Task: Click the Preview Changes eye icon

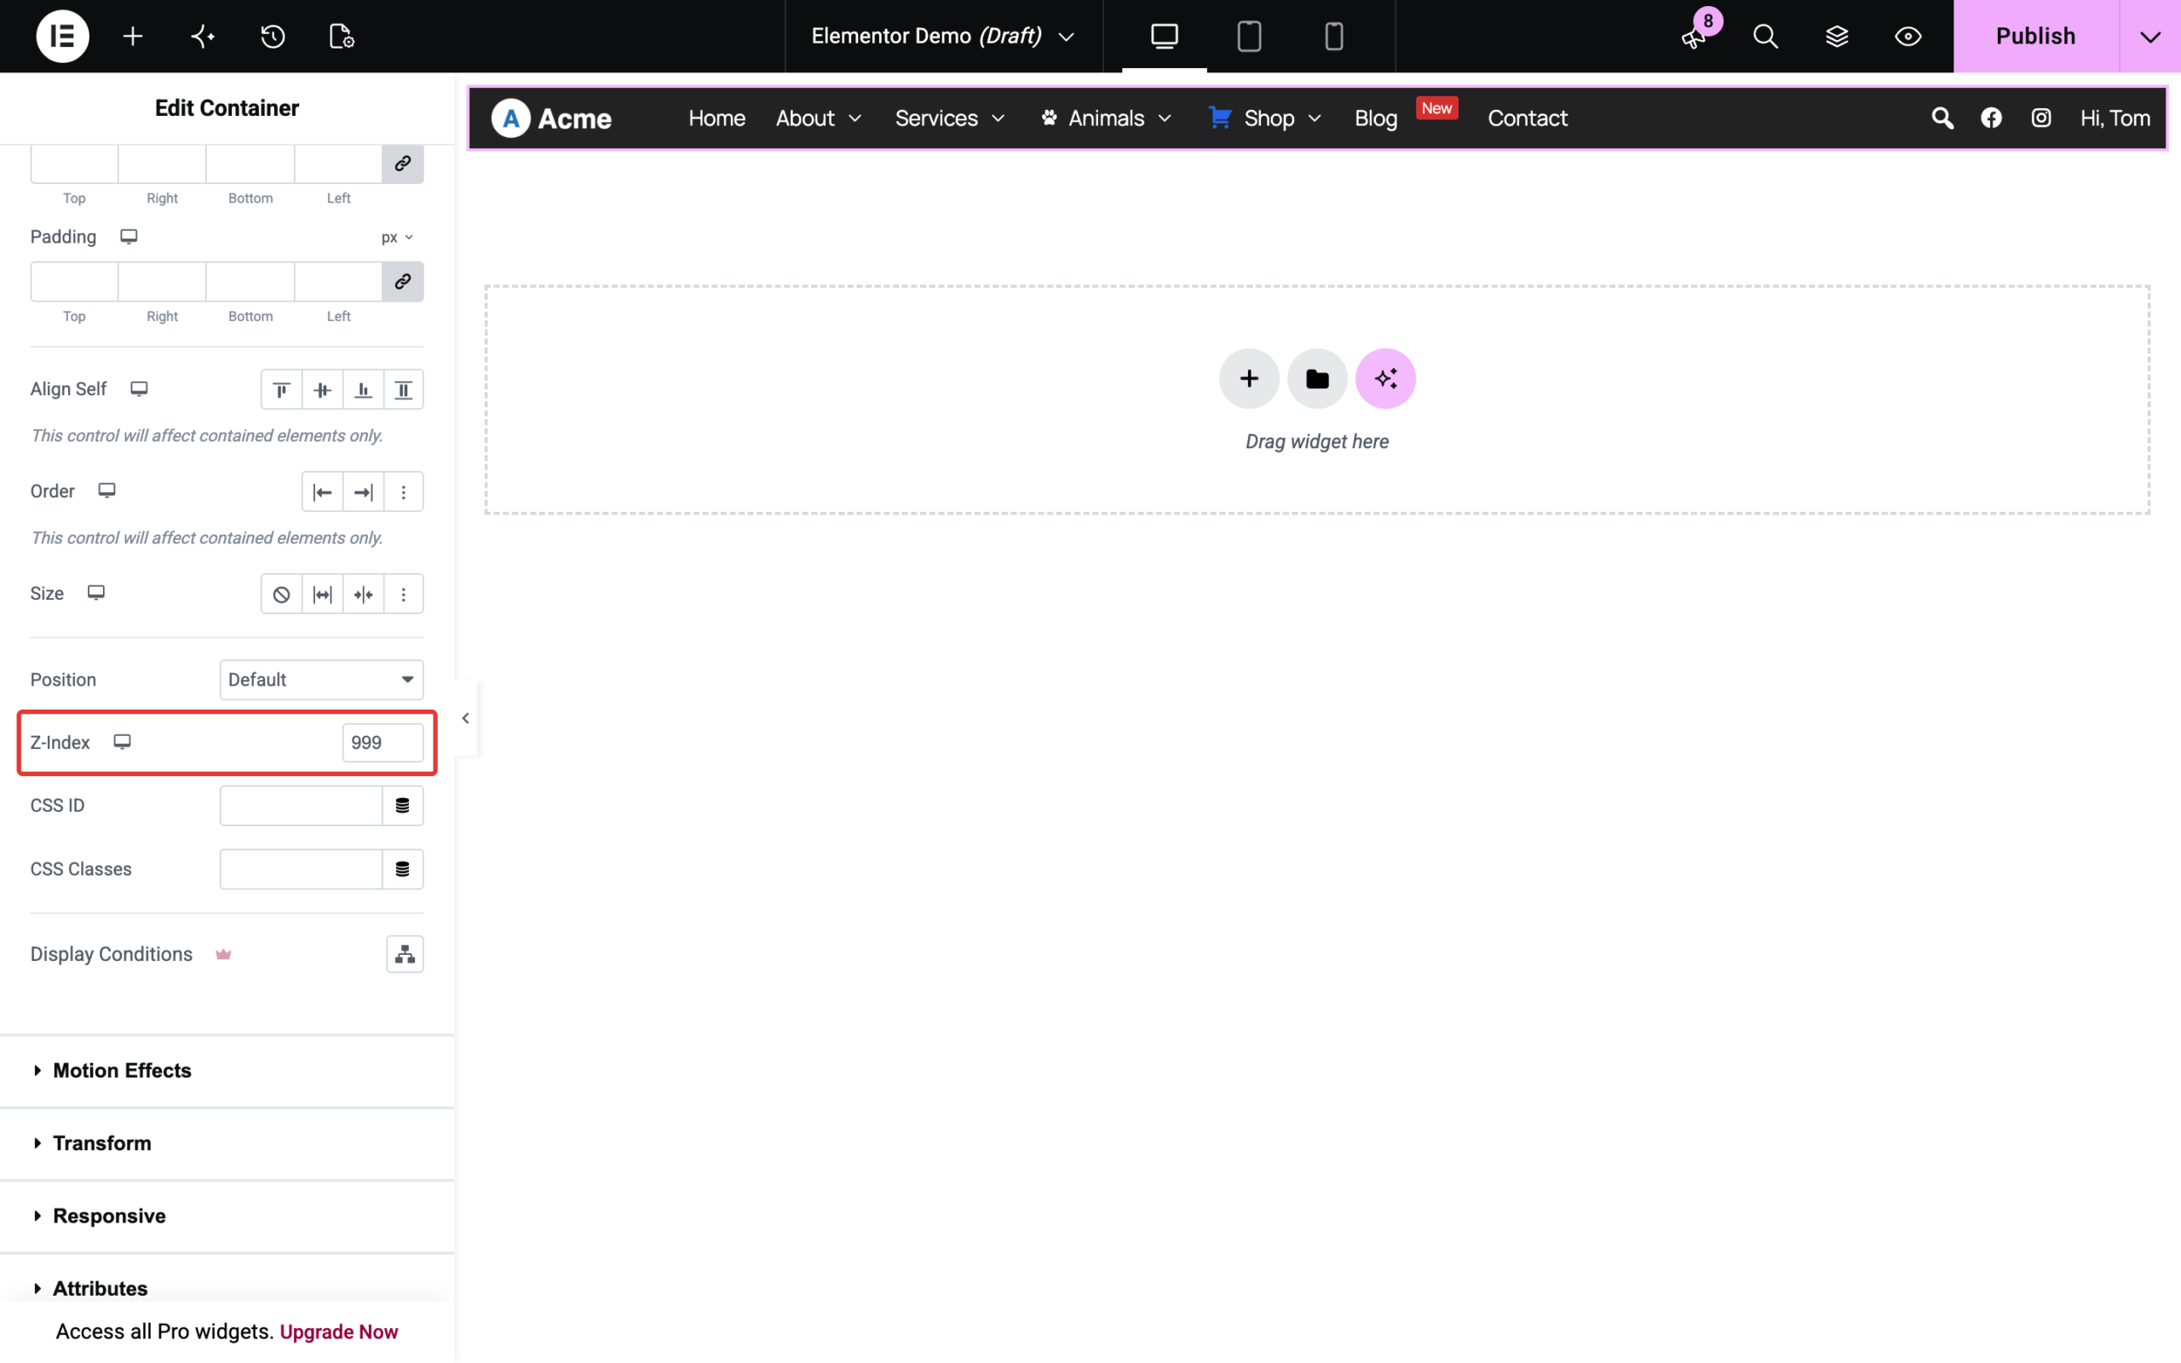Action: coord(1908,36)
